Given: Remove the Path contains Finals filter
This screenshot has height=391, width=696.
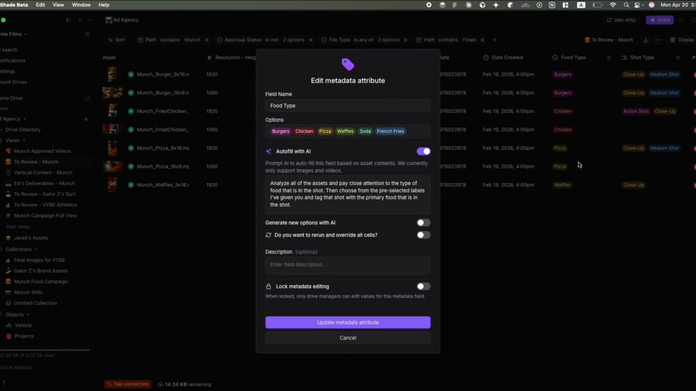Looking at the screenshot, I should point(482,40).
